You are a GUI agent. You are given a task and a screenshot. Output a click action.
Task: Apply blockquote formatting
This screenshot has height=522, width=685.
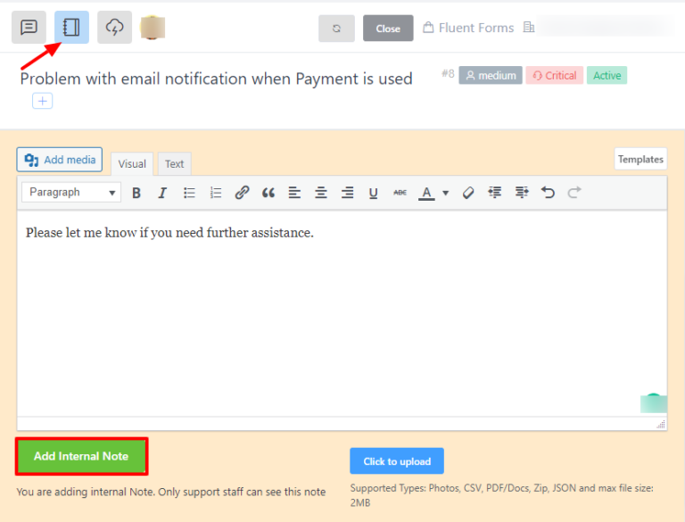268,193
